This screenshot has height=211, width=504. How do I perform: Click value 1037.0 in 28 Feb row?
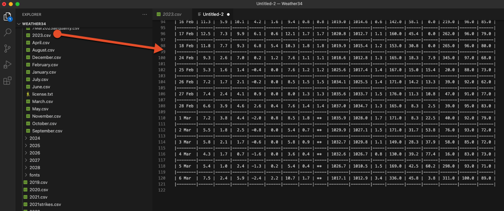(x=339, y=106)
